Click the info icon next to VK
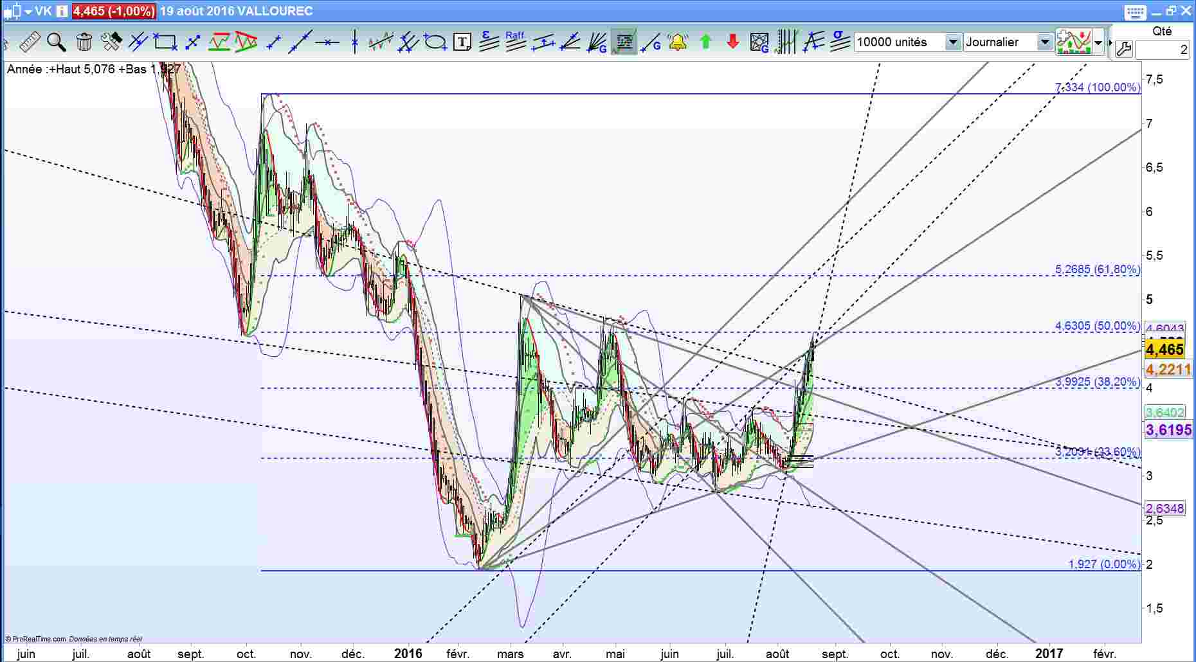This screenshot has height=662, width=1196. click(x=61, y=11)
